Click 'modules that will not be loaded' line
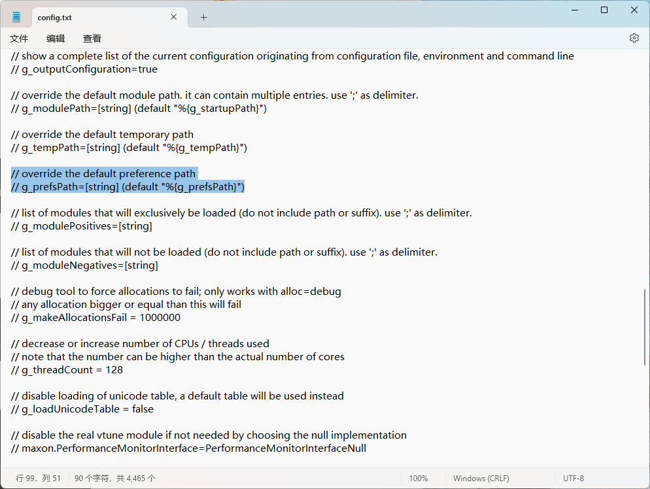Viewport: 650px width, 489px height. pos(224,252)
